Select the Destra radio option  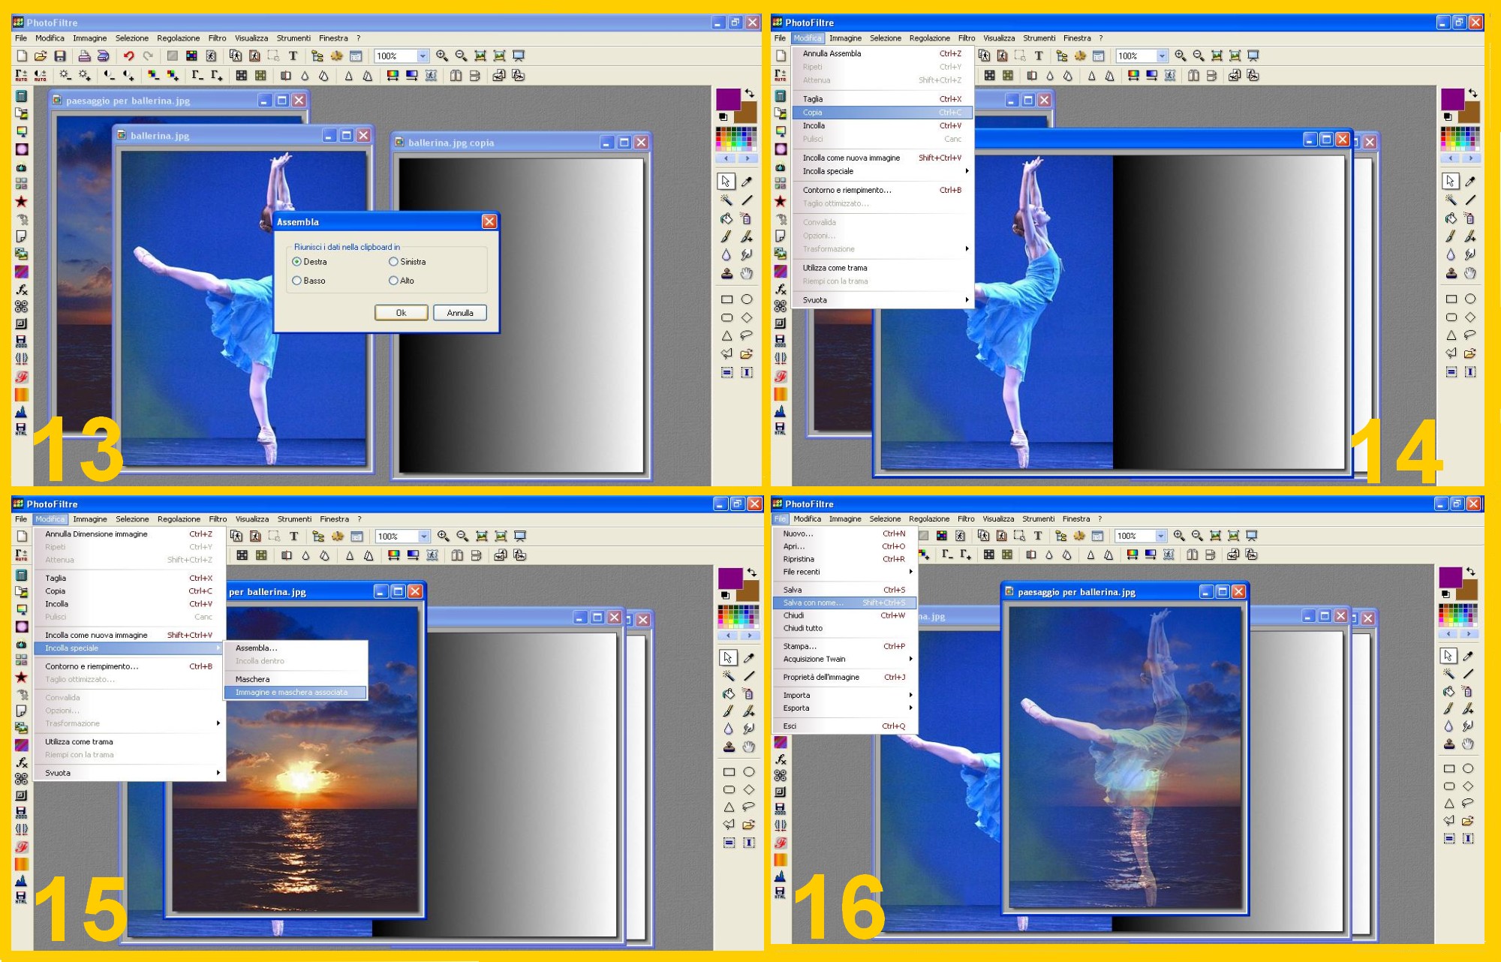coord(297,262)
